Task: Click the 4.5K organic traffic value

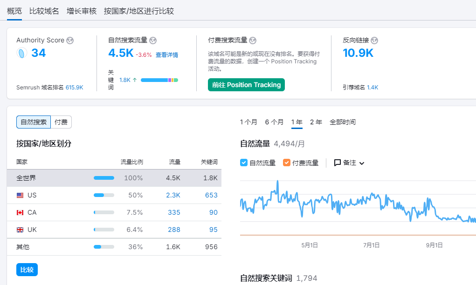Action: [121, 53]
